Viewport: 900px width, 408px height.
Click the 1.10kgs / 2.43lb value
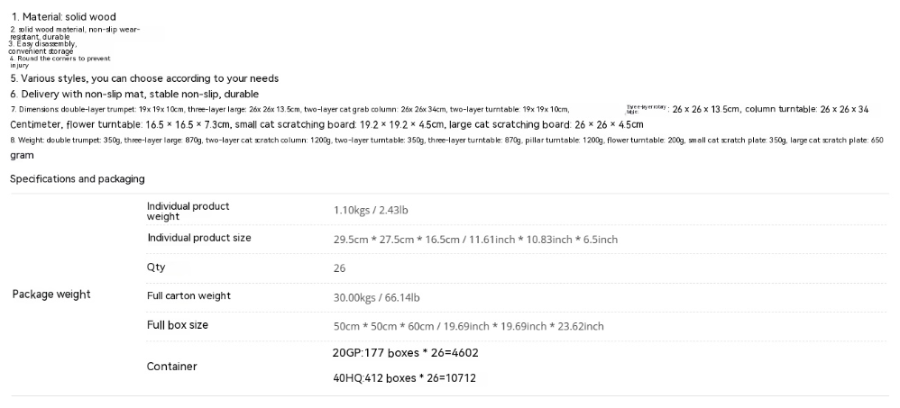[371, 210]
